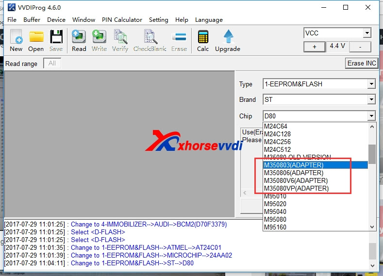Image resolution: width=383 pixels, height=276 pixels.
Task: Select M24C128 in the chip list
Action: click(x=316, y=134)
